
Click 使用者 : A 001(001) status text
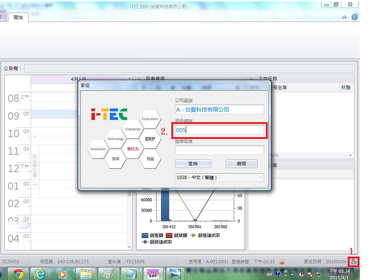click(x=208, y=262)
